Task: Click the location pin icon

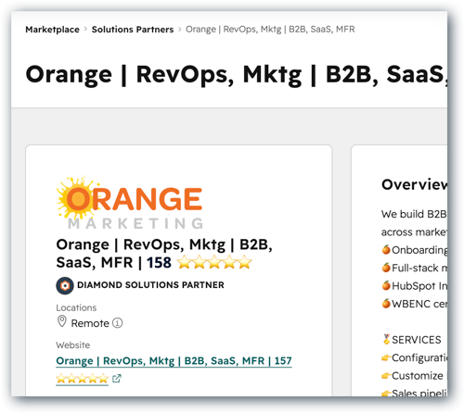Action: 62,321
